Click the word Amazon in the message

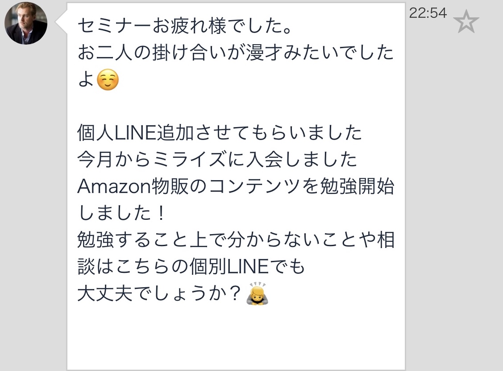(114, 186)
